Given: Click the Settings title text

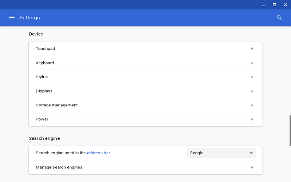Looking at the screenshot, I should point(29,17).
